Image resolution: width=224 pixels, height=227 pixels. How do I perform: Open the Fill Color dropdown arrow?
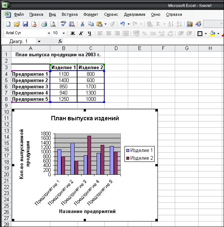point(218,34)
